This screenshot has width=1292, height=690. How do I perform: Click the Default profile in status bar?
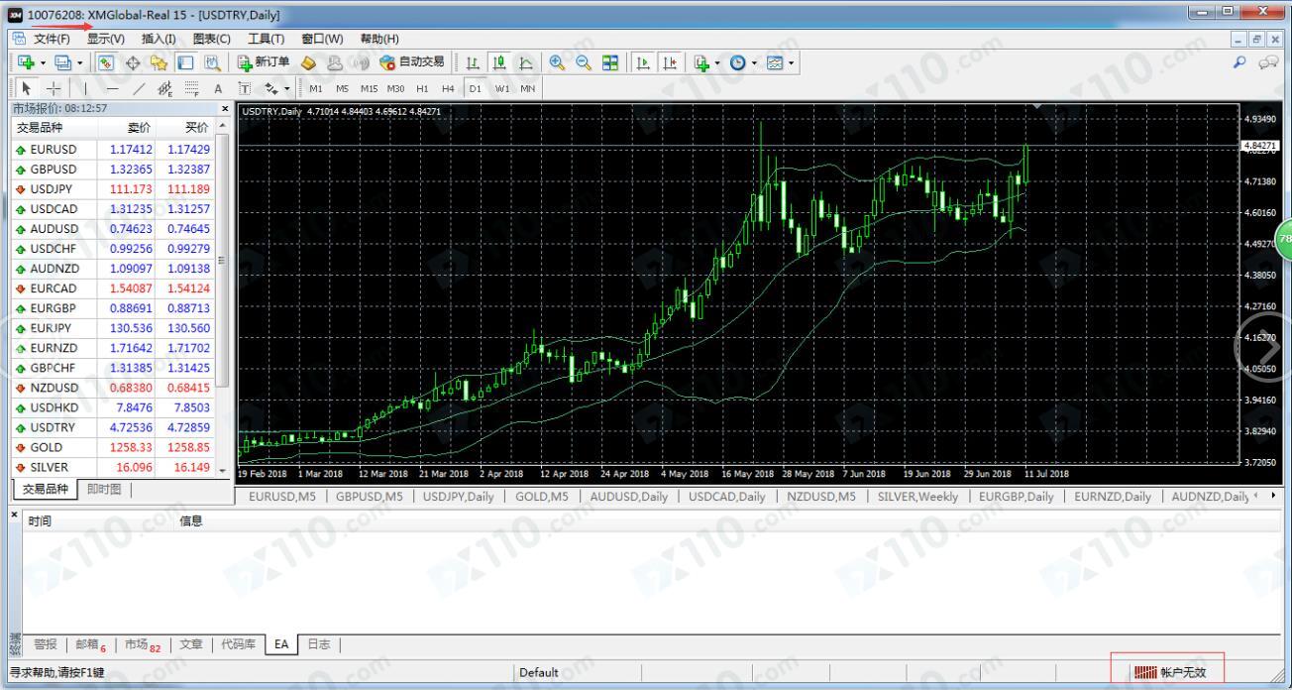click(539, 672)
